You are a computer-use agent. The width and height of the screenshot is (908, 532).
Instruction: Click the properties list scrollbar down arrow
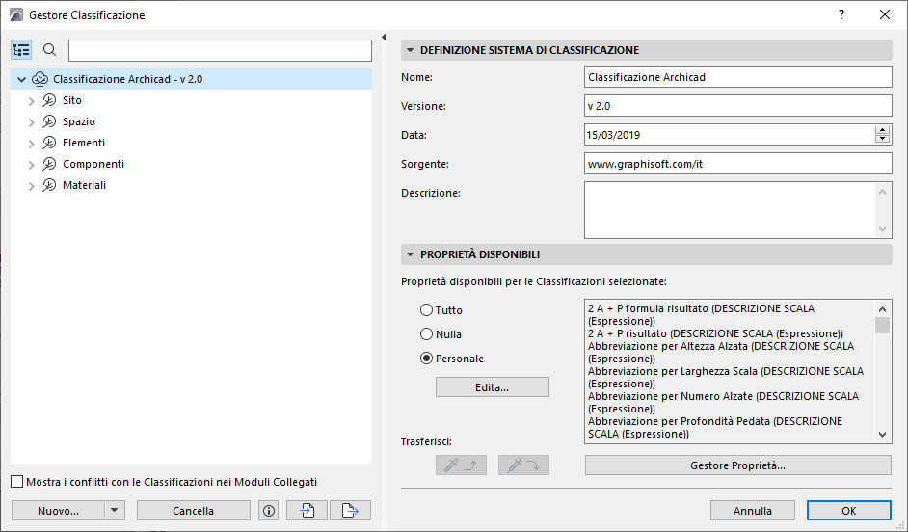click(x=882, y=435)
